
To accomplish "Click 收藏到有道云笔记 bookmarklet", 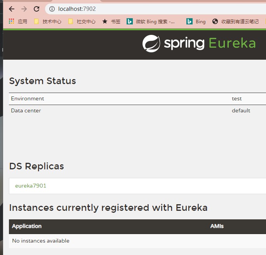I will (x=236, y=22).
